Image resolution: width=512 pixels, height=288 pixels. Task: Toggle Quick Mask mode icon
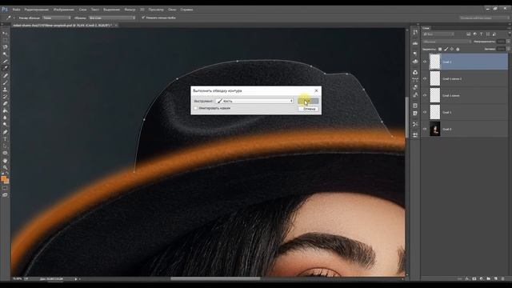point(5,188)
